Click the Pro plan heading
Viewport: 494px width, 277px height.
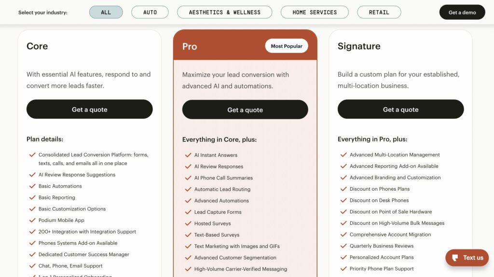point(190,46)
